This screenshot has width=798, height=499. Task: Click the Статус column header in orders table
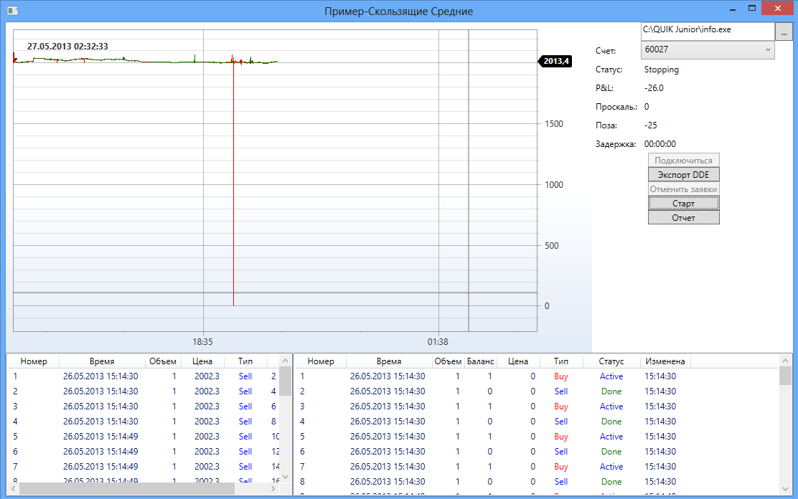[x=611, y=361]
